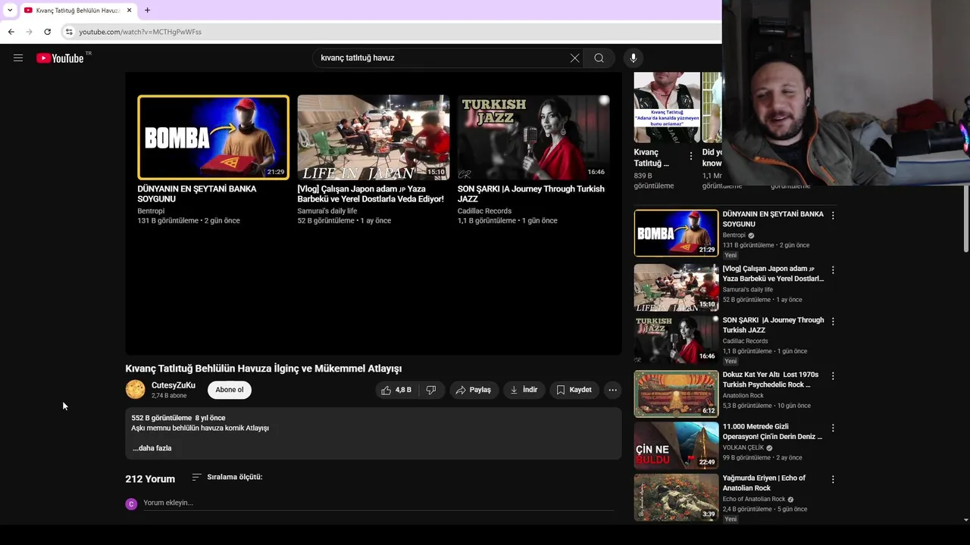Download the video with İndir
This screenshot has height=545, width=970.
(x=524, y=390)
